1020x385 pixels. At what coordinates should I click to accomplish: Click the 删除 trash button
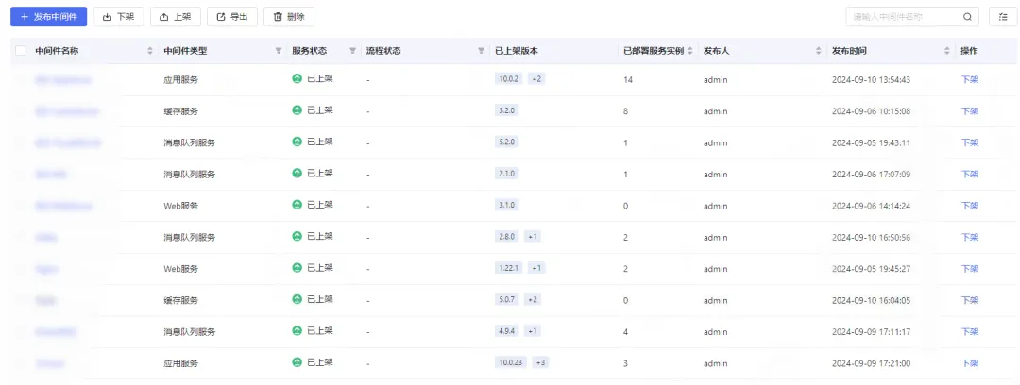pos(289,17)
